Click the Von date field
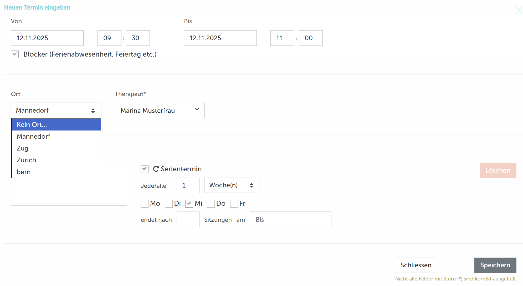Screen dimensions: 523x286 (47, 38)
